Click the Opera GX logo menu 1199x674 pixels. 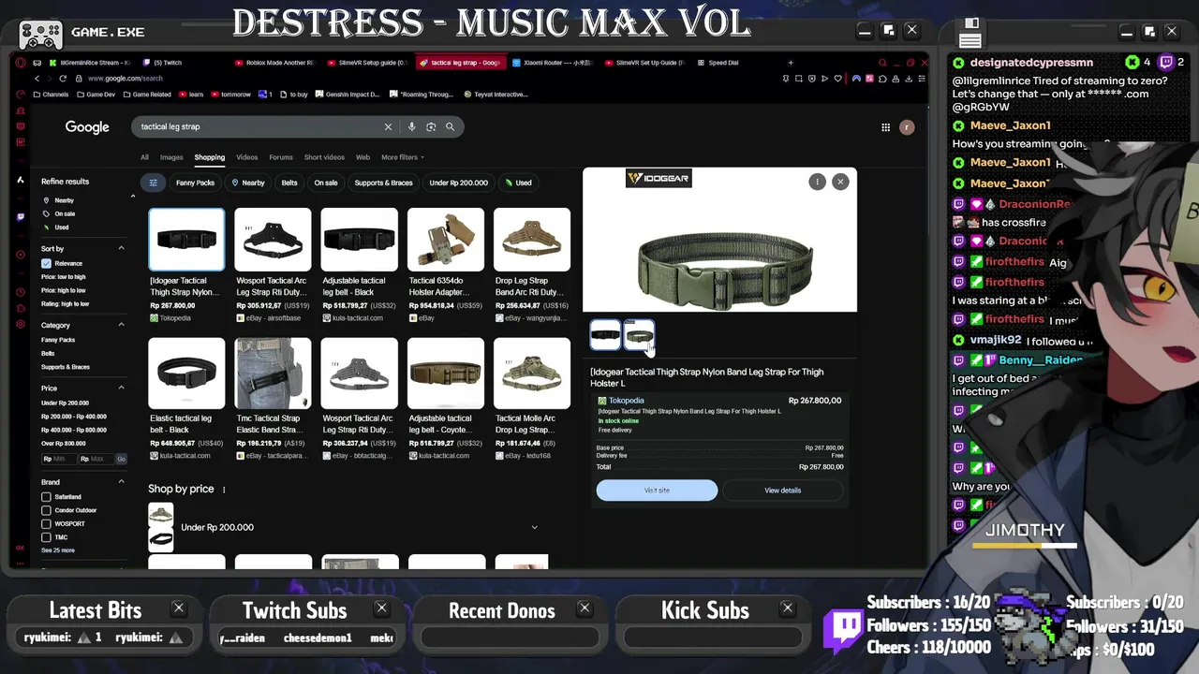pos(21,63)
